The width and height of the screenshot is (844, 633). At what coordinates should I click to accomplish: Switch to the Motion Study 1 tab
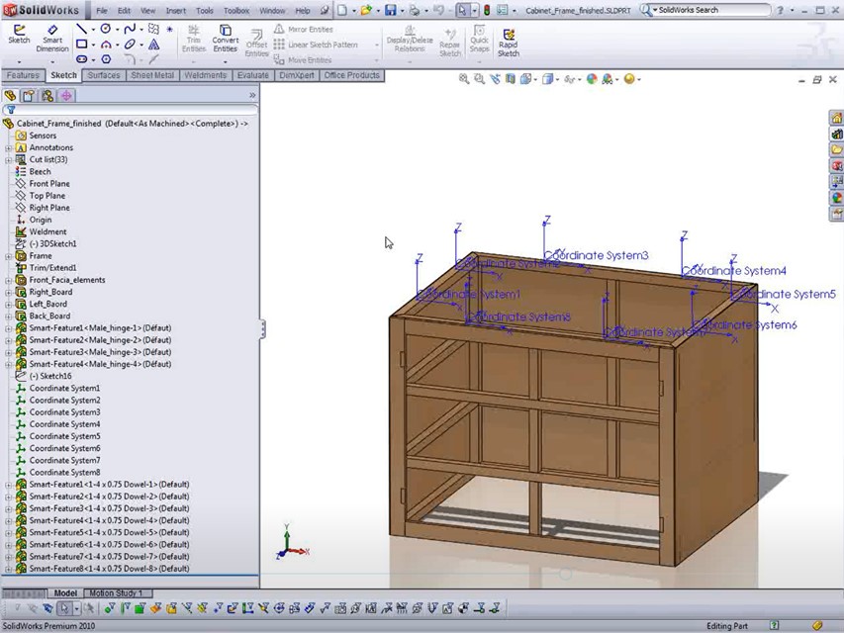click(118, 593)
